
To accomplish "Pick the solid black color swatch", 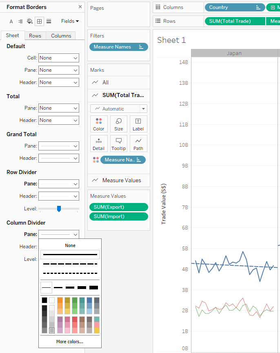I will click(44, 300).
